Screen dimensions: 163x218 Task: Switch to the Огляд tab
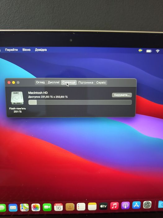[40, 82]
